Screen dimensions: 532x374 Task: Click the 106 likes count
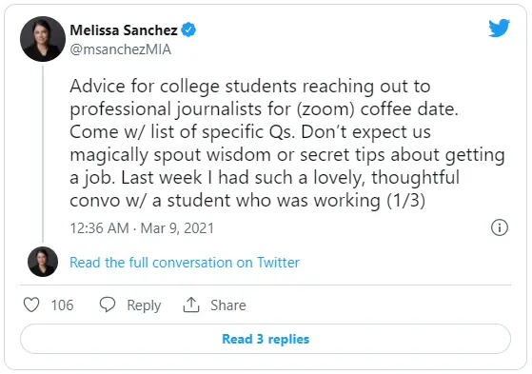coord(62,305)
